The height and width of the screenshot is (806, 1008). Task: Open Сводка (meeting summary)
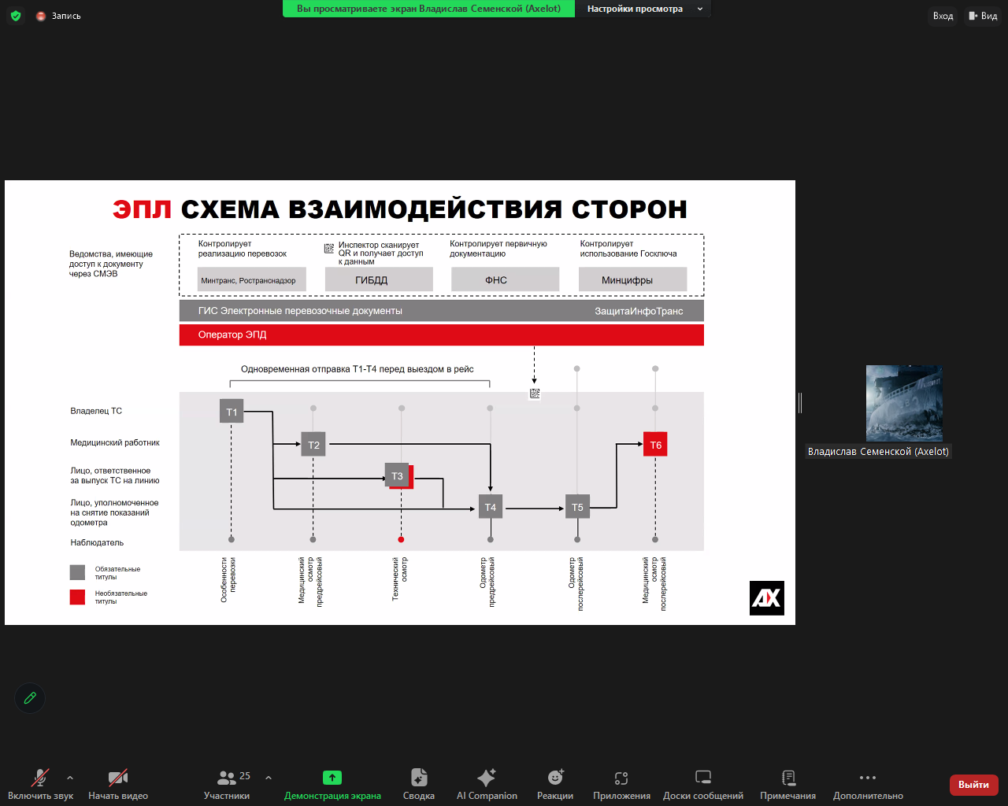pos(418,783)
